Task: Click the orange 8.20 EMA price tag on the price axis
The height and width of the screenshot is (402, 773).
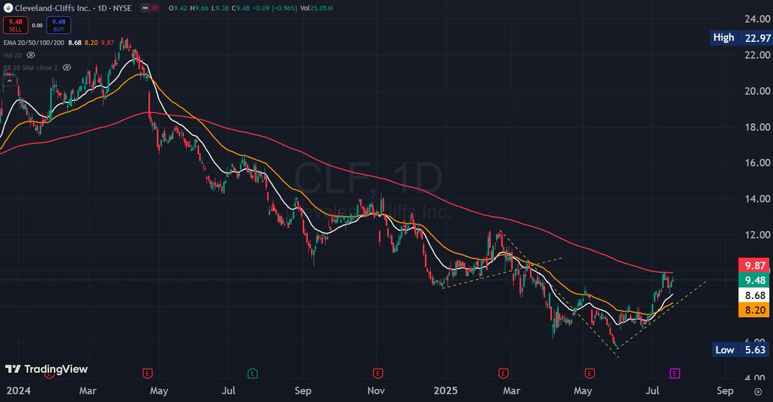Action: 755,310
